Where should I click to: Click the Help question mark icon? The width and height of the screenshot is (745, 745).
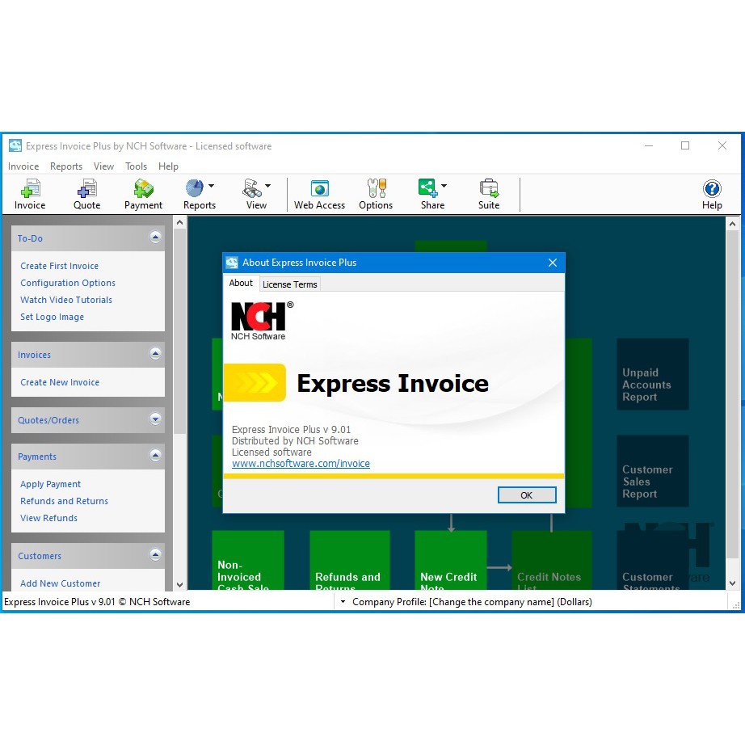(x=712, y=190)
